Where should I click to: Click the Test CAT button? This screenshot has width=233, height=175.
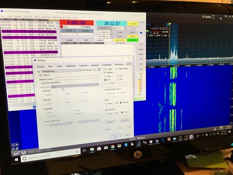110,122
